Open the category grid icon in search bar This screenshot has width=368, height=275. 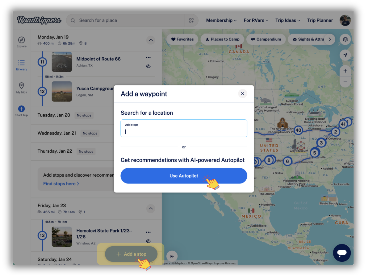tap(191, 21)
